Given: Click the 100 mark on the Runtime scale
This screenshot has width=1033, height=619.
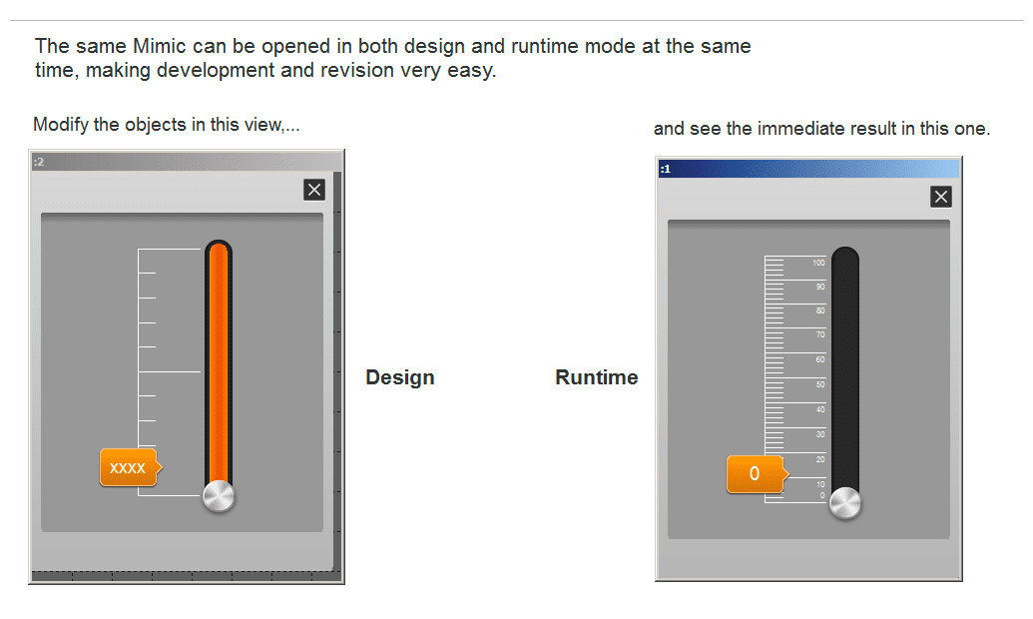Looking at the screenshot, I should (x=818, y=263).
